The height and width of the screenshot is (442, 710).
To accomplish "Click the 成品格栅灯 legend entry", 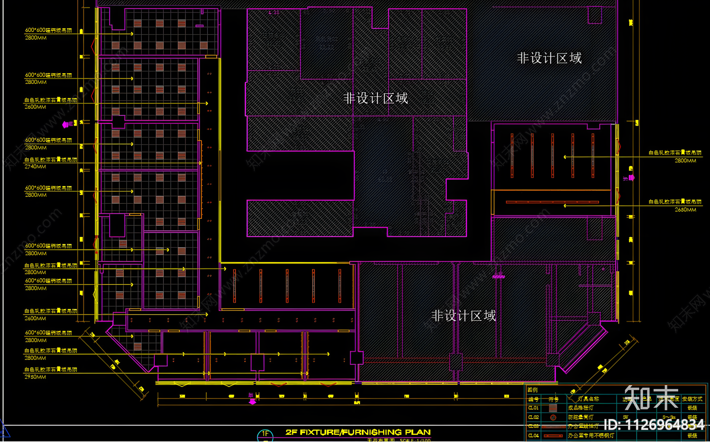I will 581,408.
